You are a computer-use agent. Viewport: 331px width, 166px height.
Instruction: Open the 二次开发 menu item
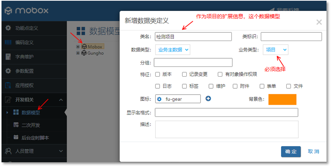30,125
